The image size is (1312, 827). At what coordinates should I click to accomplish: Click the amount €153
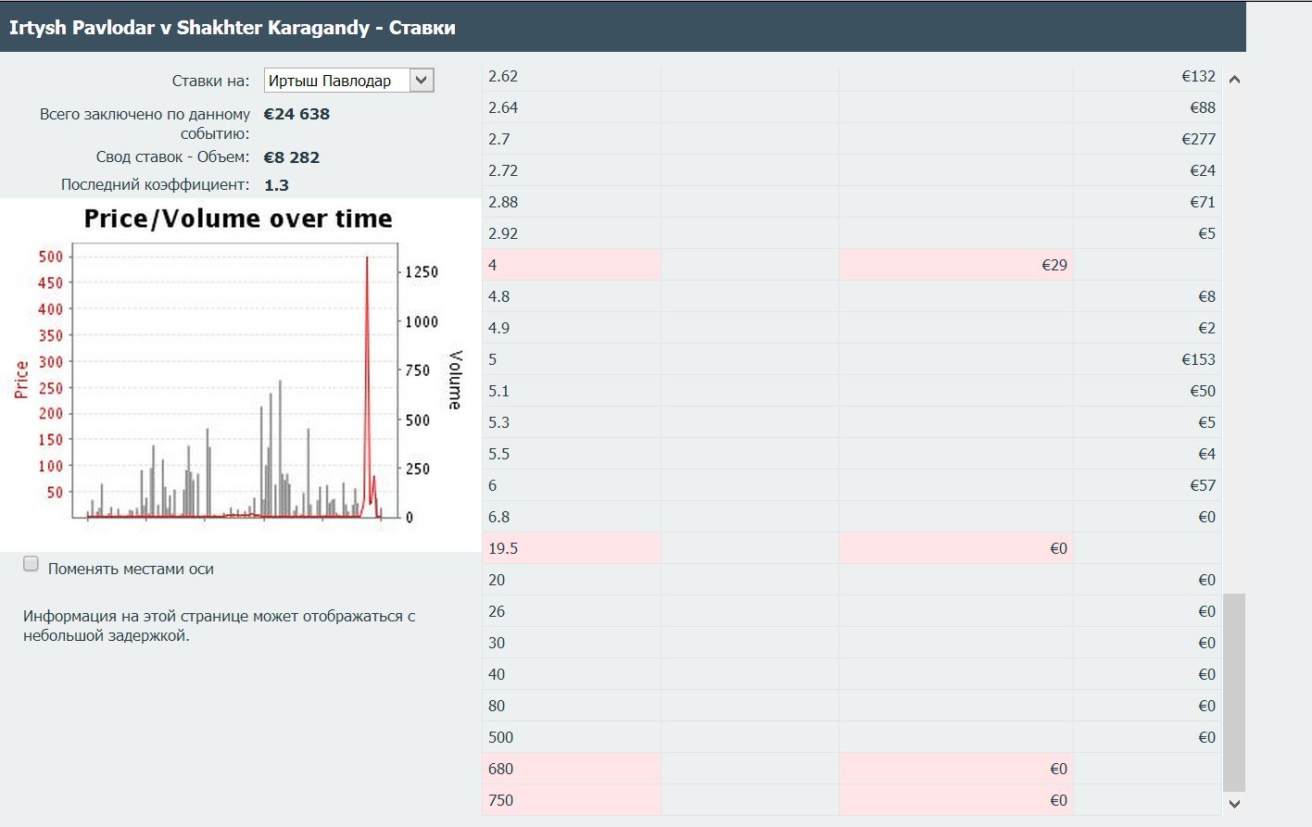pyautogui.click(x=1198, y=359)
